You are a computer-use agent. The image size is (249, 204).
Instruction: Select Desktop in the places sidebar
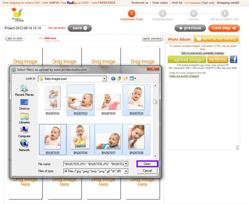click(x=24, y=104)
